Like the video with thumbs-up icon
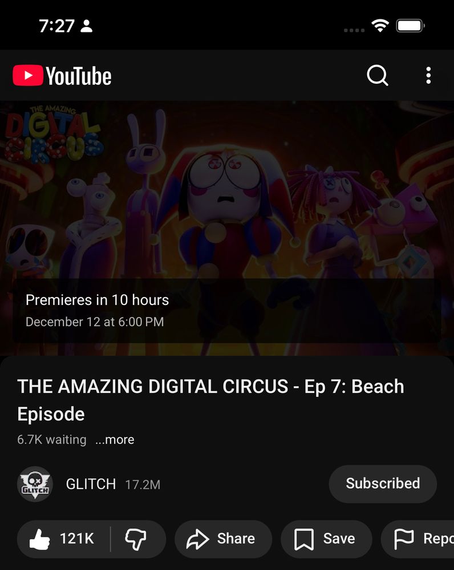Screen dimensions: 454x570 pos(39,539)
